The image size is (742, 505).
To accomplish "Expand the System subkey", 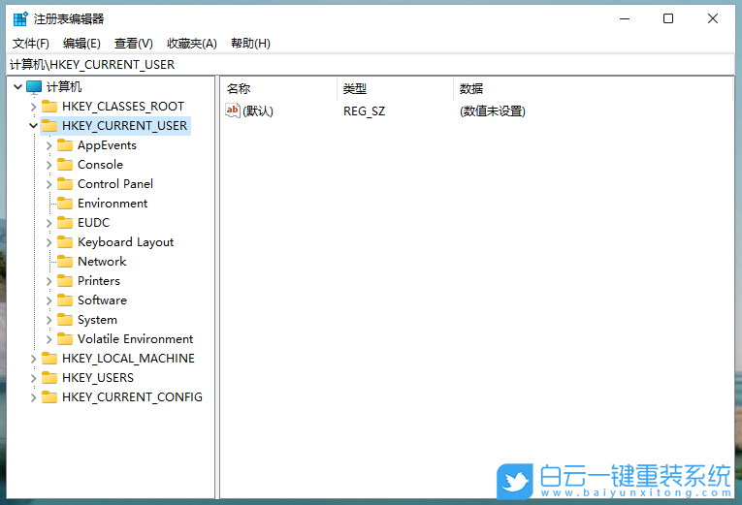I will coord(49,320).
